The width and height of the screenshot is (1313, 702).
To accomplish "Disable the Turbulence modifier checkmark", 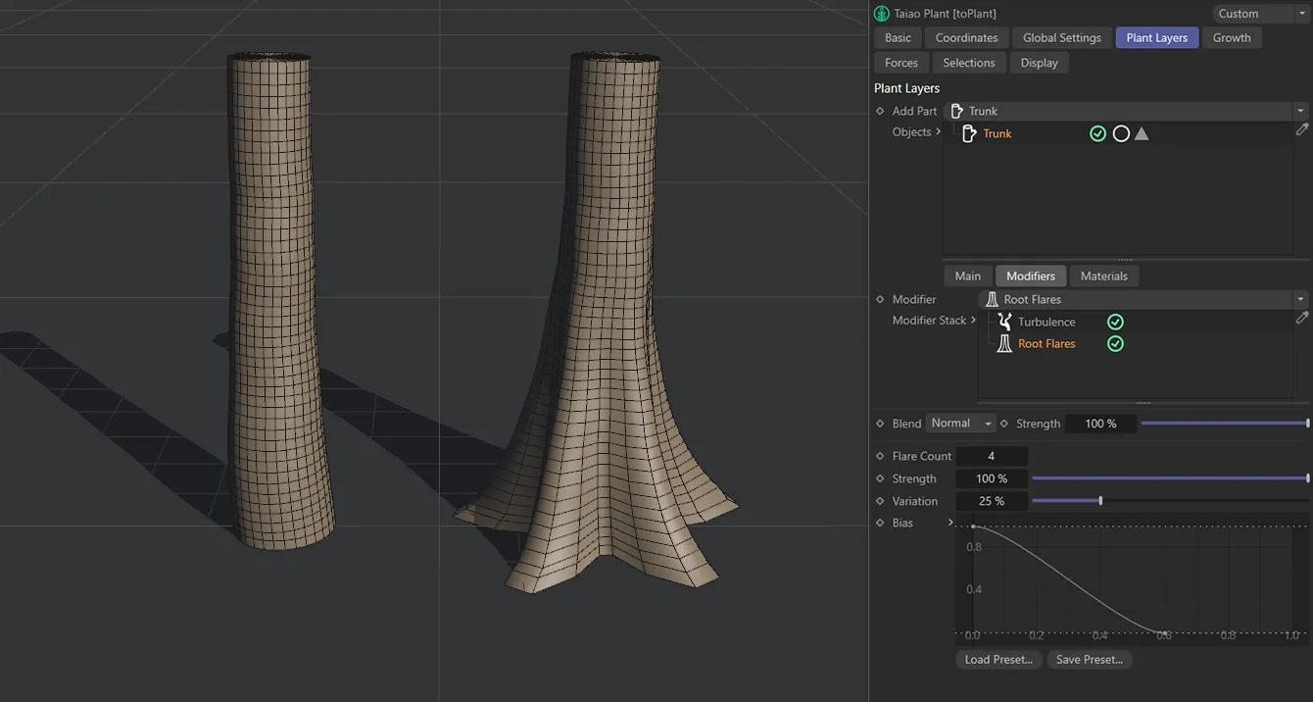I will (x=1115, y=321).
